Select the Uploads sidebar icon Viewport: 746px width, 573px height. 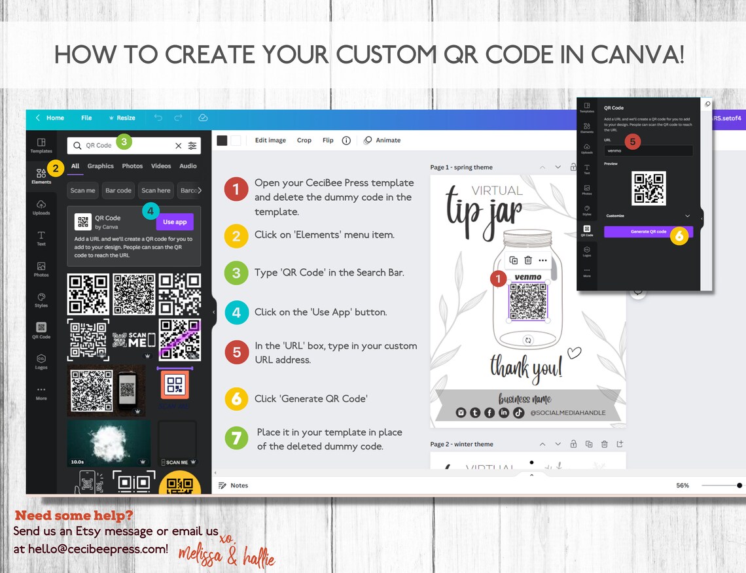(x=41, y=208)
